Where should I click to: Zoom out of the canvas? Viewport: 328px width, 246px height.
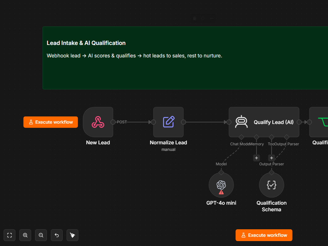[x=41, y=235]
